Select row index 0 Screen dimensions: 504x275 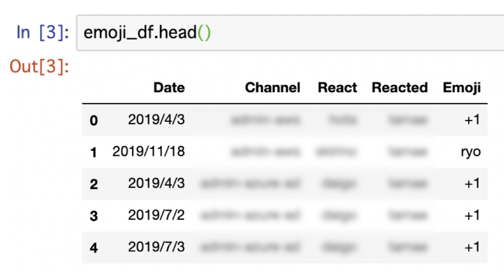(93, 121)
